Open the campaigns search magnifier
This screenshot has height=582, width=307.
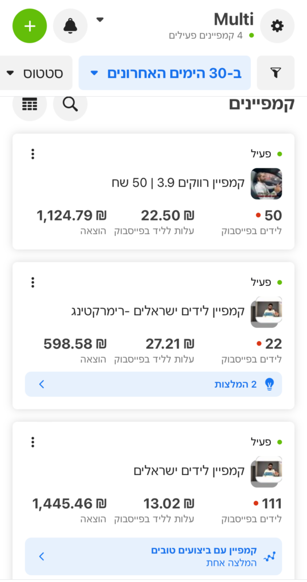70,105
